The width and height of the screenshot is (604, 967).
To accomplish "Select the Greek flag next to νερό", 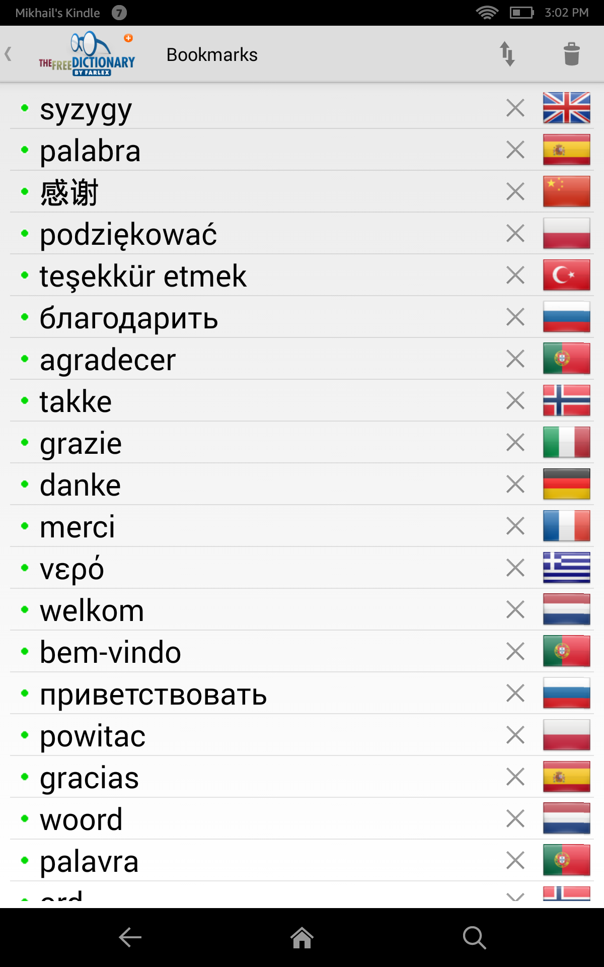I will pos(566,568).
